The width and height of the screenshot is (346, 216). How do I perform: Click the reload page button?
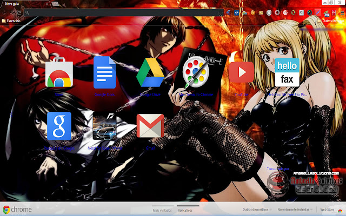(x=19, y=13)
